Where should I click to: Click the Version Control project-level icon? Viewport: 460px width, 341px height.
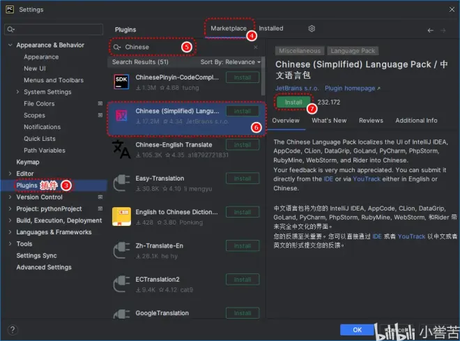pos(100,197)
